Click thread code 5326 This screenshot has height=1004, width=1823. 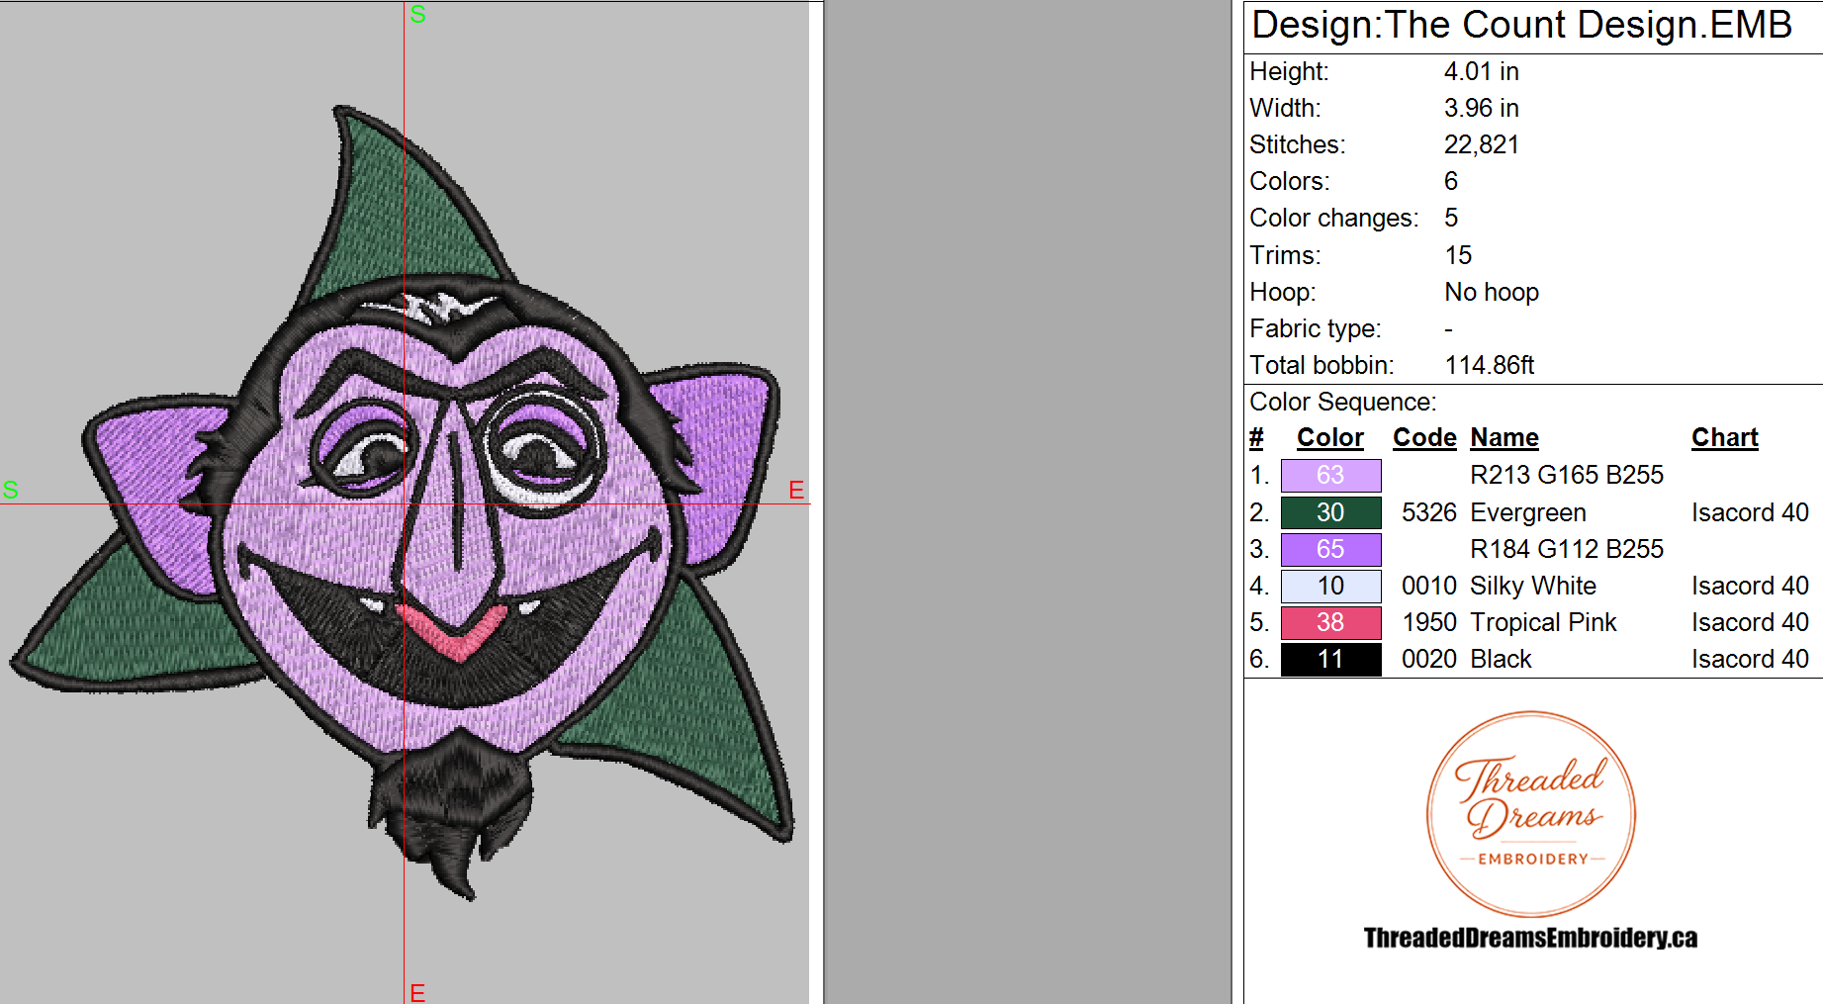pos(1429,512)
